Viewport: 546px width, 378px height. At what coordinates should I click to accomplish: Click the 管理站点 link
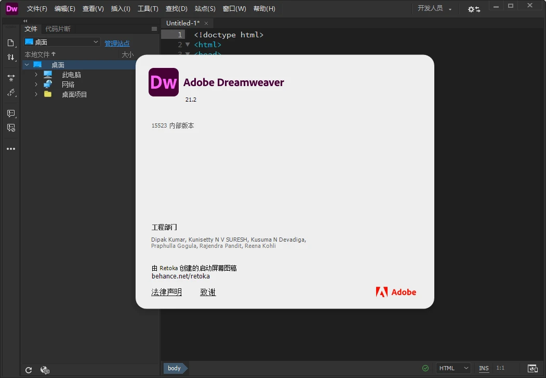117,43
